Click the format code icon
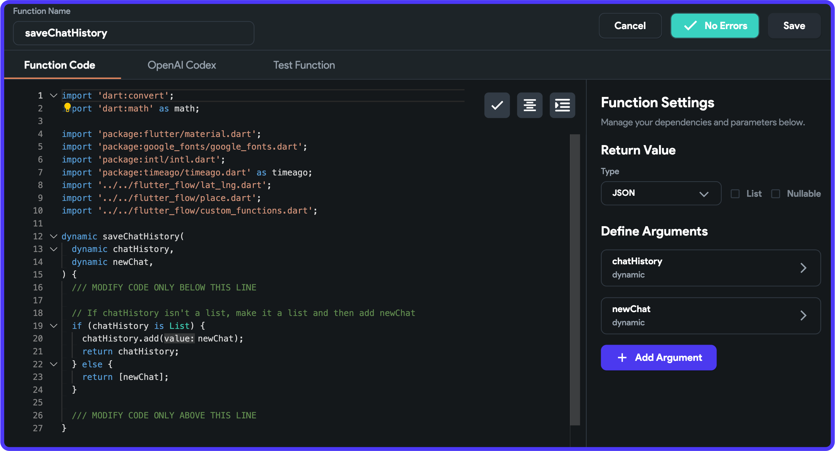 (x=529, y=105)
